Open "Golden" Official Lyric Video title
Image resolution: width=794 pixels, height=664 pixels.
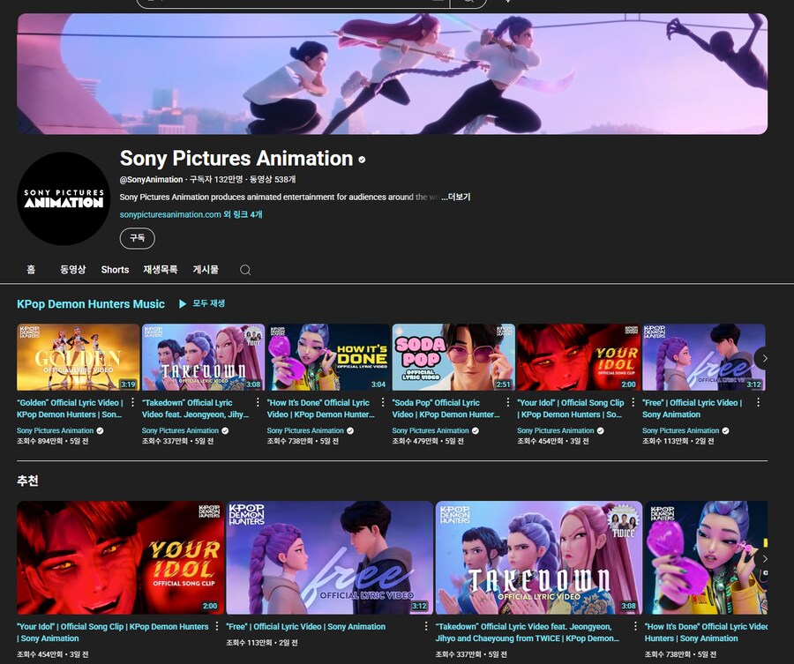coord(70,408)
